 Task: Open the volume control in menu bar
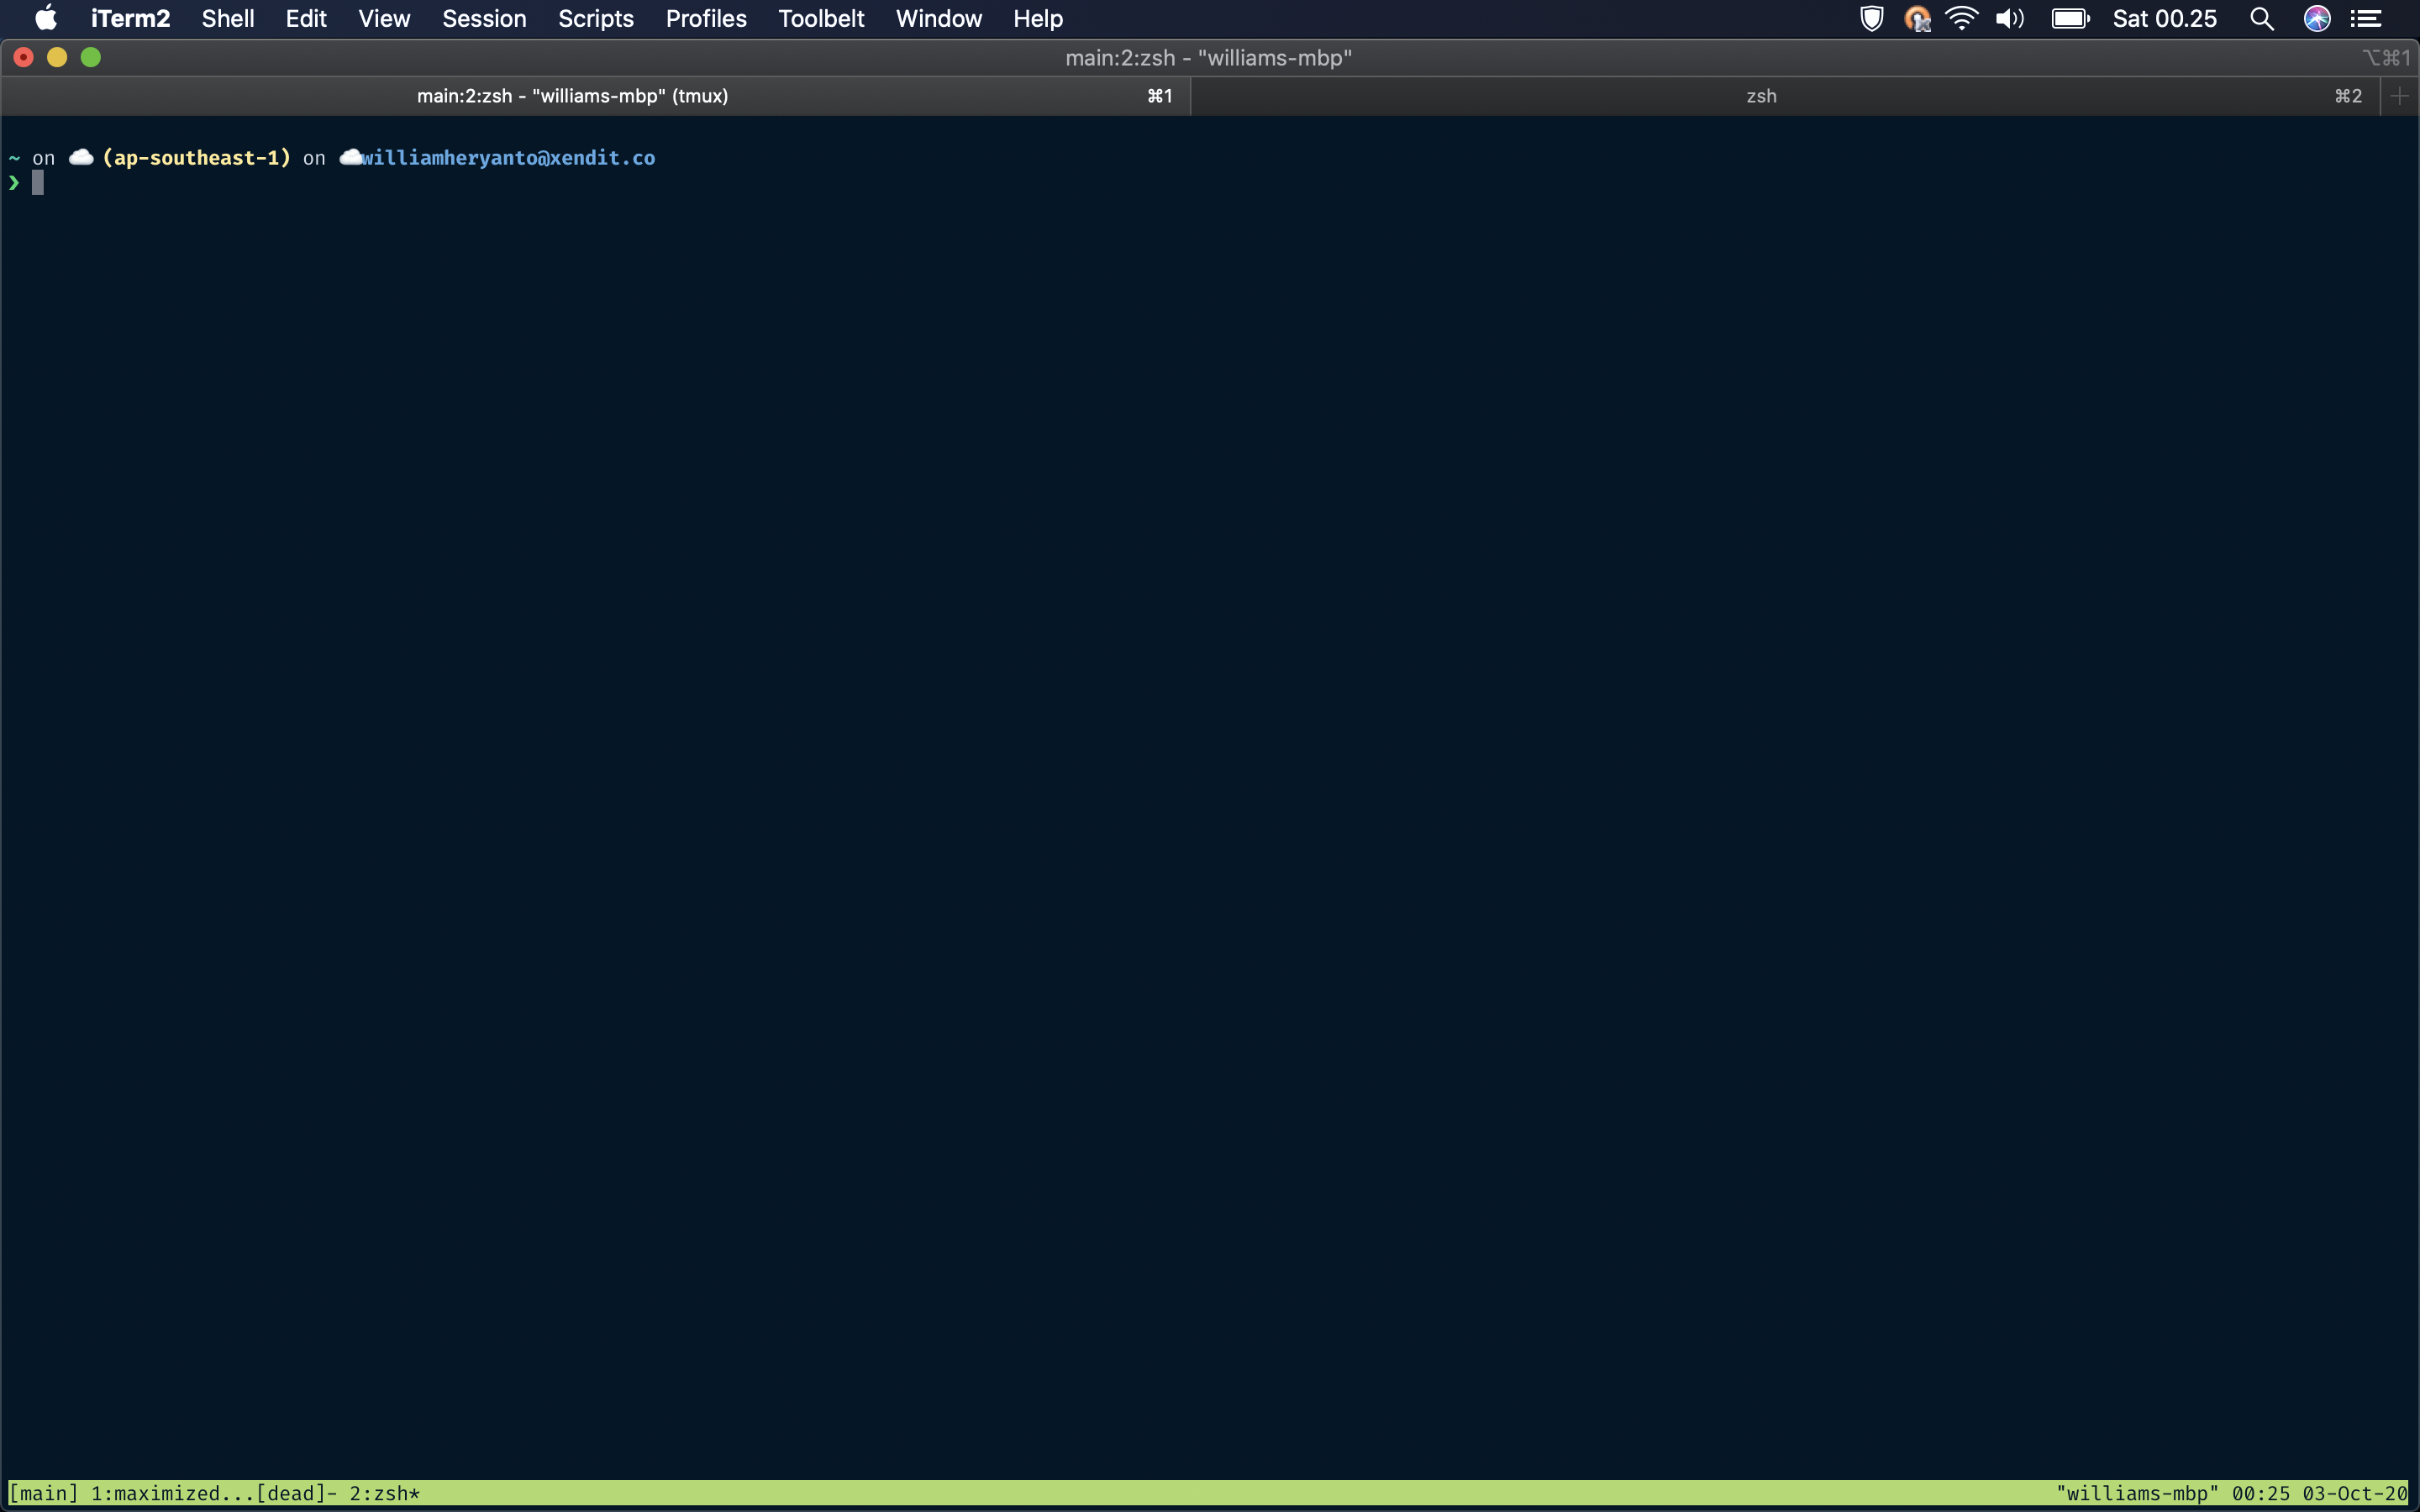point(2010,18)
